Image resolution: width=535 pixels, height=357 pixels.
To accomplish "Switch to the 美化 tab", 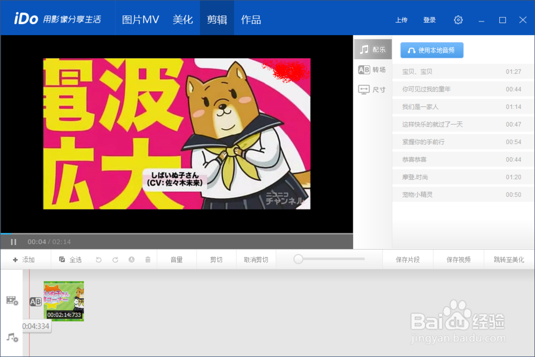I will 182,19.
